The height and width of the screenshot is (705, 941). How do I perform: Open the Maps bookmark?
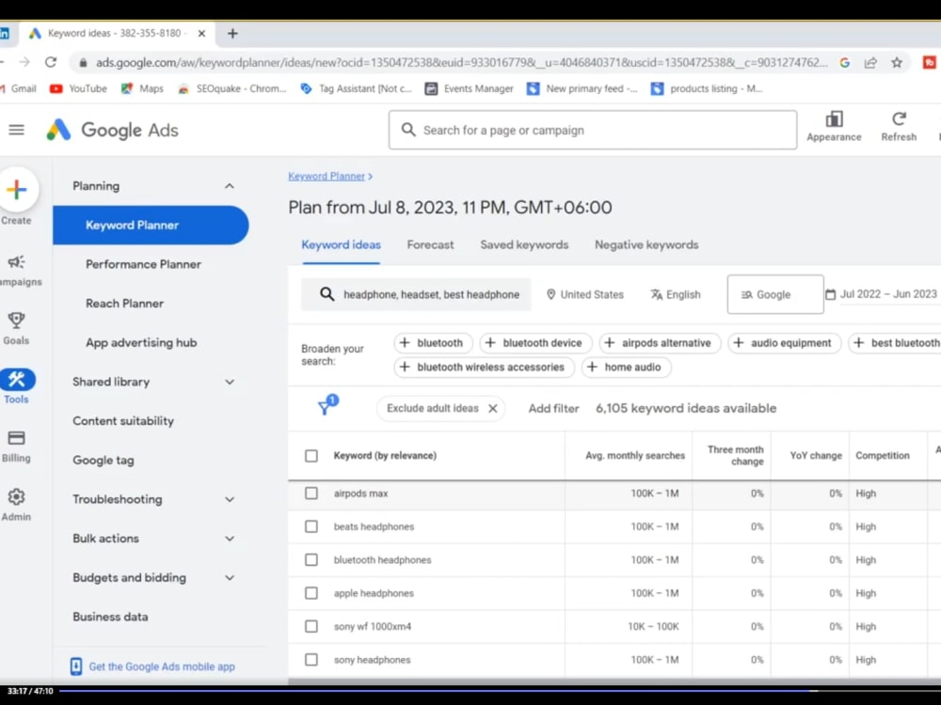142,88
